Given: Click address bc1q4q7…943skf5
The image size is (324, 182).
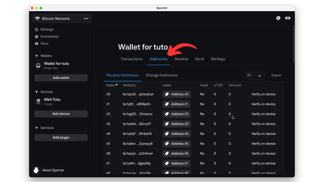Looking at the screenshot, I should (137, 134).
